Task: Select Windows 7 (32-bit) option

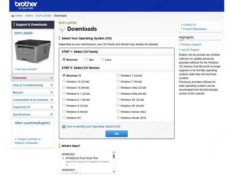Action: pos(118,76)
